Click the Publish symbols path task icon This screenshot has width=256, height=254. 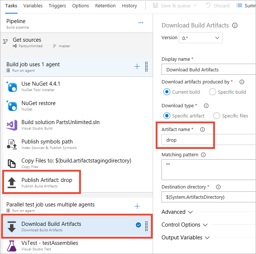(x=12, y=144)
